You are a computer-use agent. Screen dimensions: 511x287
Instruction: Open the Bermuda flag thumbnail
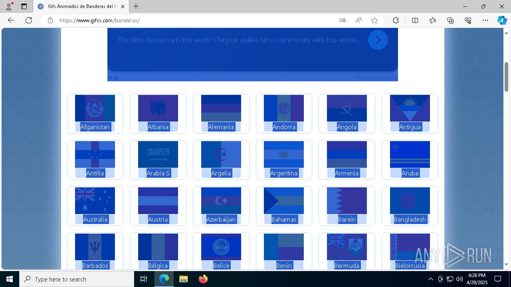point(347,247)
